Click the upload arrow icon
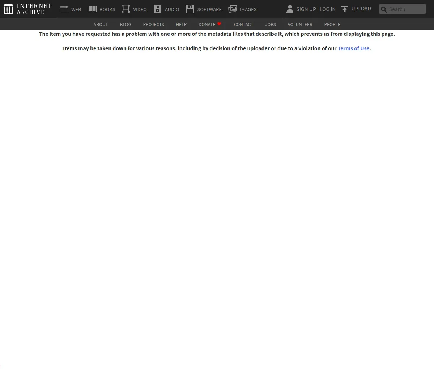Viewport: 434px width, 369px height. 345,9
